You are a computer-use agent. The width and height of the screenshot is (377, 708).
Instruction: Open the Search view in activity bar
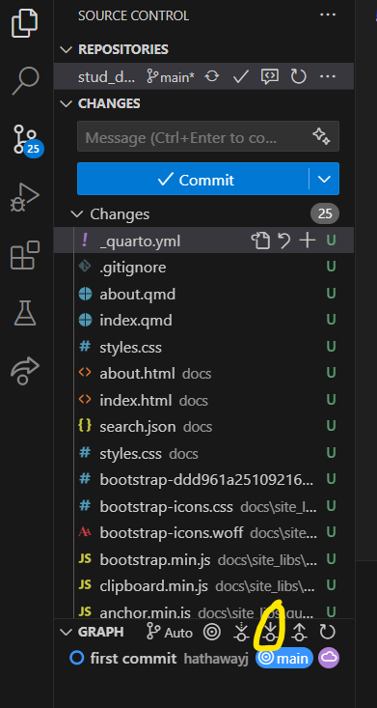click(25, 80)
